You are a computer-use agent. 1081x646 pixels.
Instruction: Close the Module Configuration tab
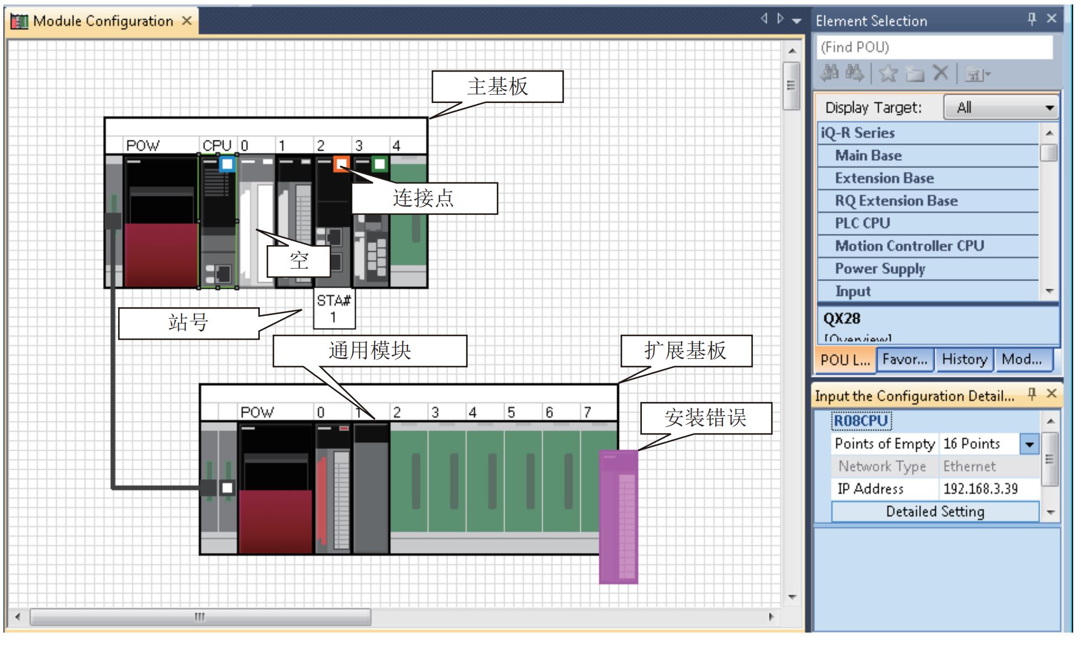pos(187,21)
